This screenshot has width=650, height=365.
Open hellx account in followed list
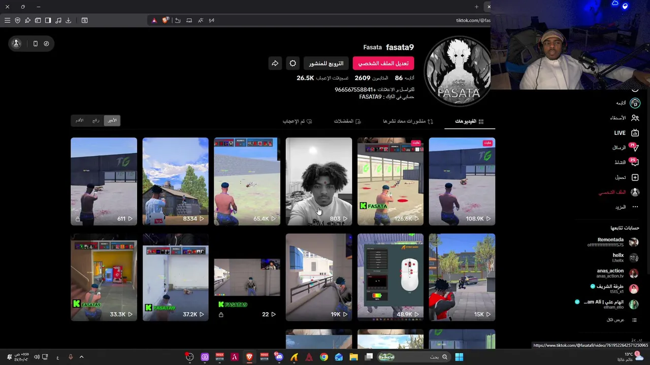pyautogui.click(x=625, y=258)
